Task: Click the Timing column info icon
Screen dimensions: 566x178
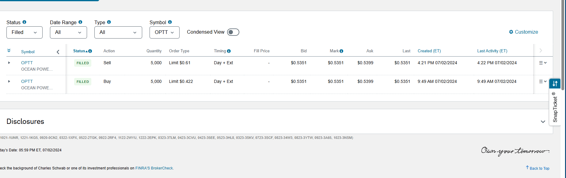Action: (229, 51)
